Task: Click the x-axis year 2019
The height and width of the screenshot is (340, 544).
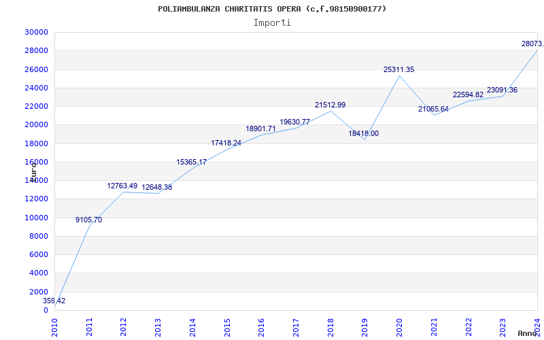Action: pyautogui.click(x=365, y=327)
